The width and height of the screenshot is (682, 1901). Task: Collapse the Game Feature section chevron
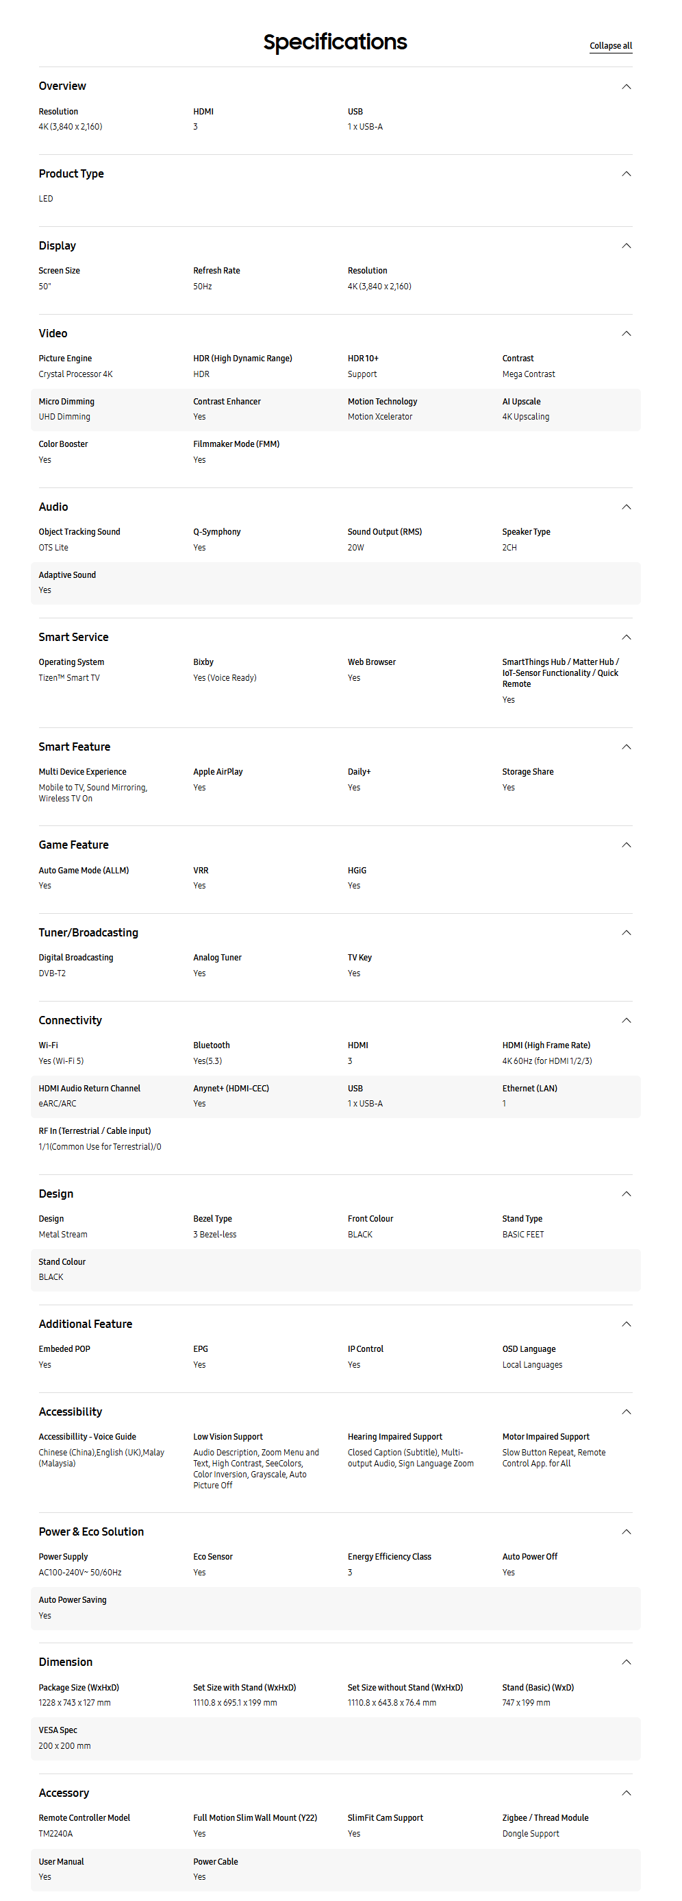point(626,845)
